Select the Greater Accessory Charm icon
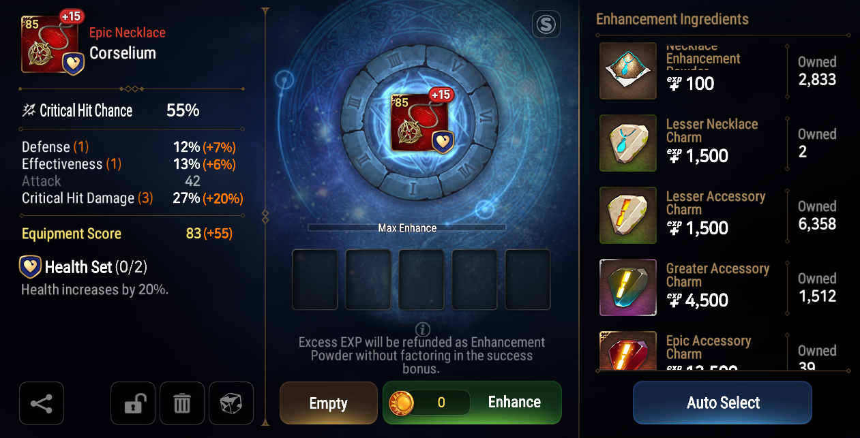The image size is (860, 438). pos(628,287)
